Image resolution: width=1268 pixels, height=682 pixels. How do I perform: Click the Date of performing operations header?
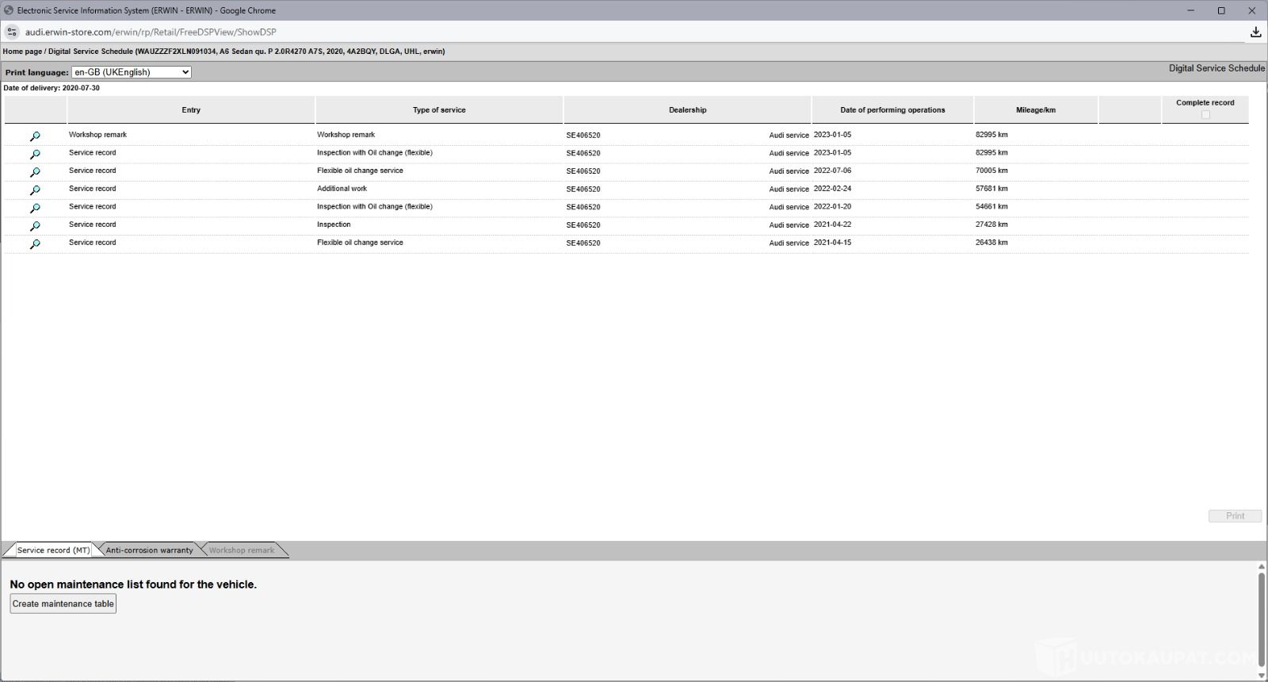click(x=892, y=110)
